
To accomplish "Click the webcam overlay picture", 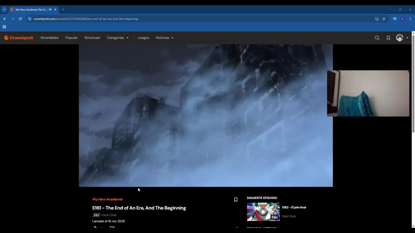I will tap(368, 93).
